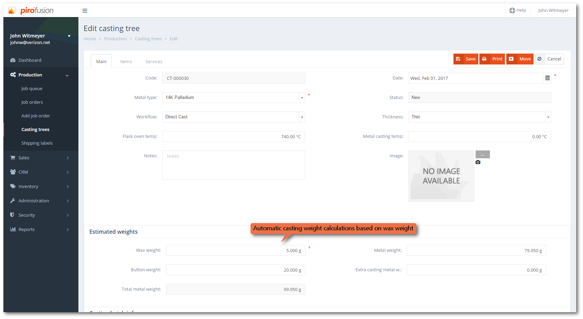The width and height of the screenshot is (583, 319).
Task: Expand the Inventory menu chevron
Action: [68, 187]
